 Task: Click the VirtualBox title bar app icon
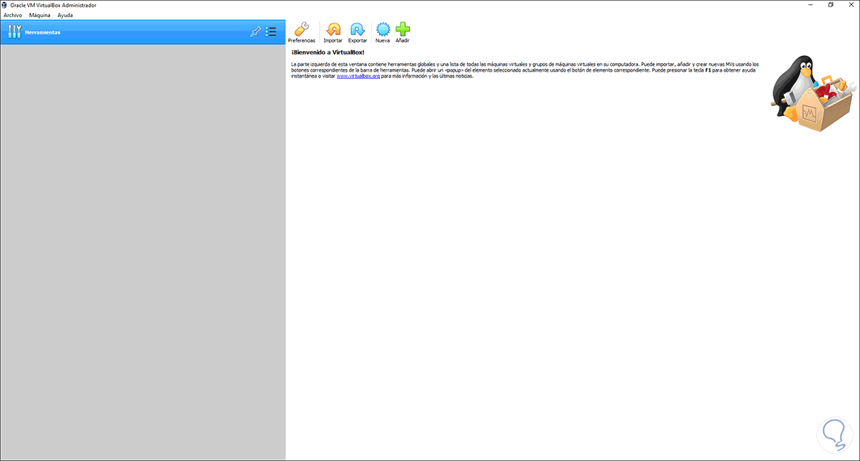point(6,5)
